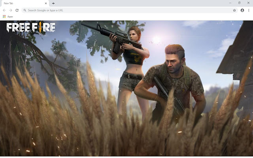Bookmark this tab with the star icon
The width and height of the screenshot is (253, 158).
pyautogui.click(x=234, y=10)
